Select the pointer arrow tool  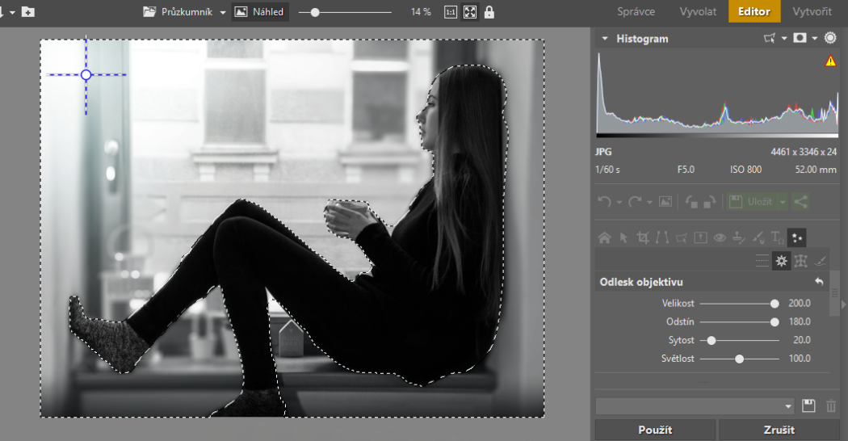[623, 237]
